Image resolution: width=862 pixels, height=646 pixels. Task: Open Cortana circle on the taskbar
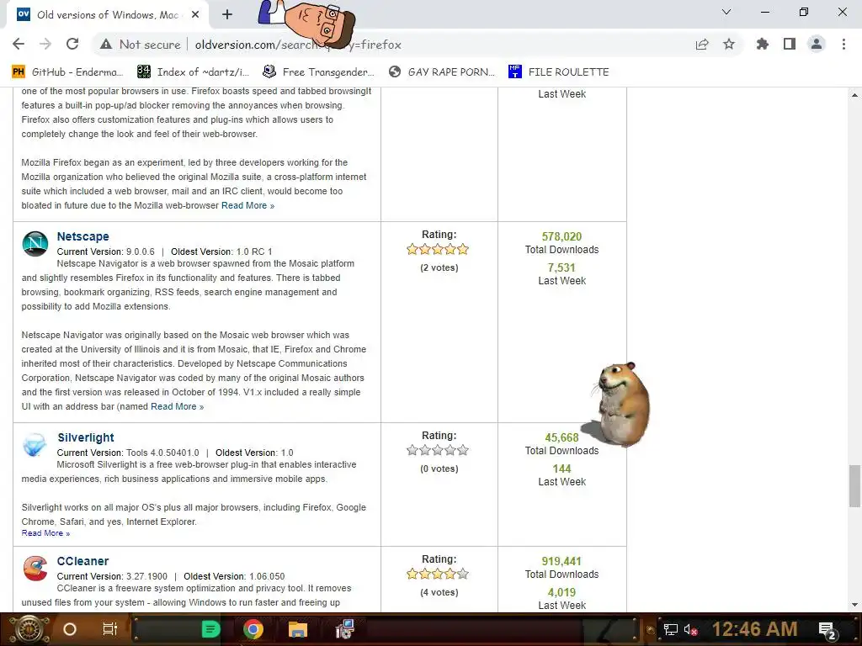pos(70,629)
